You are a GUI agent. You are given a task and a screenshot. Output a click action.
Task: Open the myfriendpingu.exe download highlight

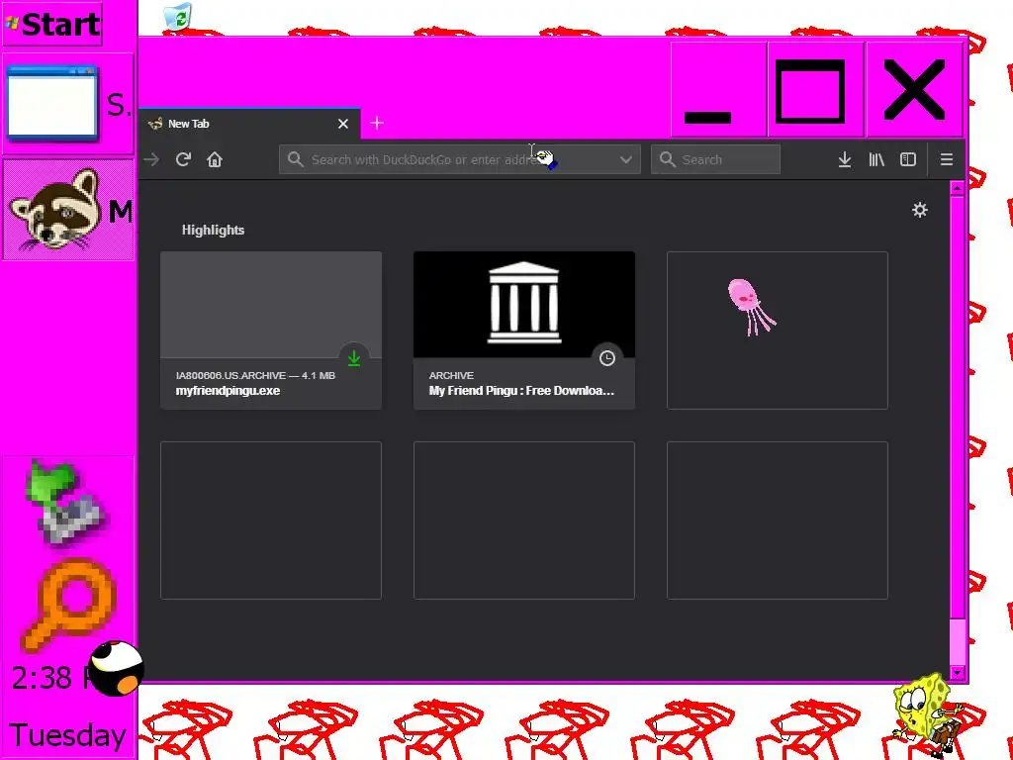(x=271, y=331)
